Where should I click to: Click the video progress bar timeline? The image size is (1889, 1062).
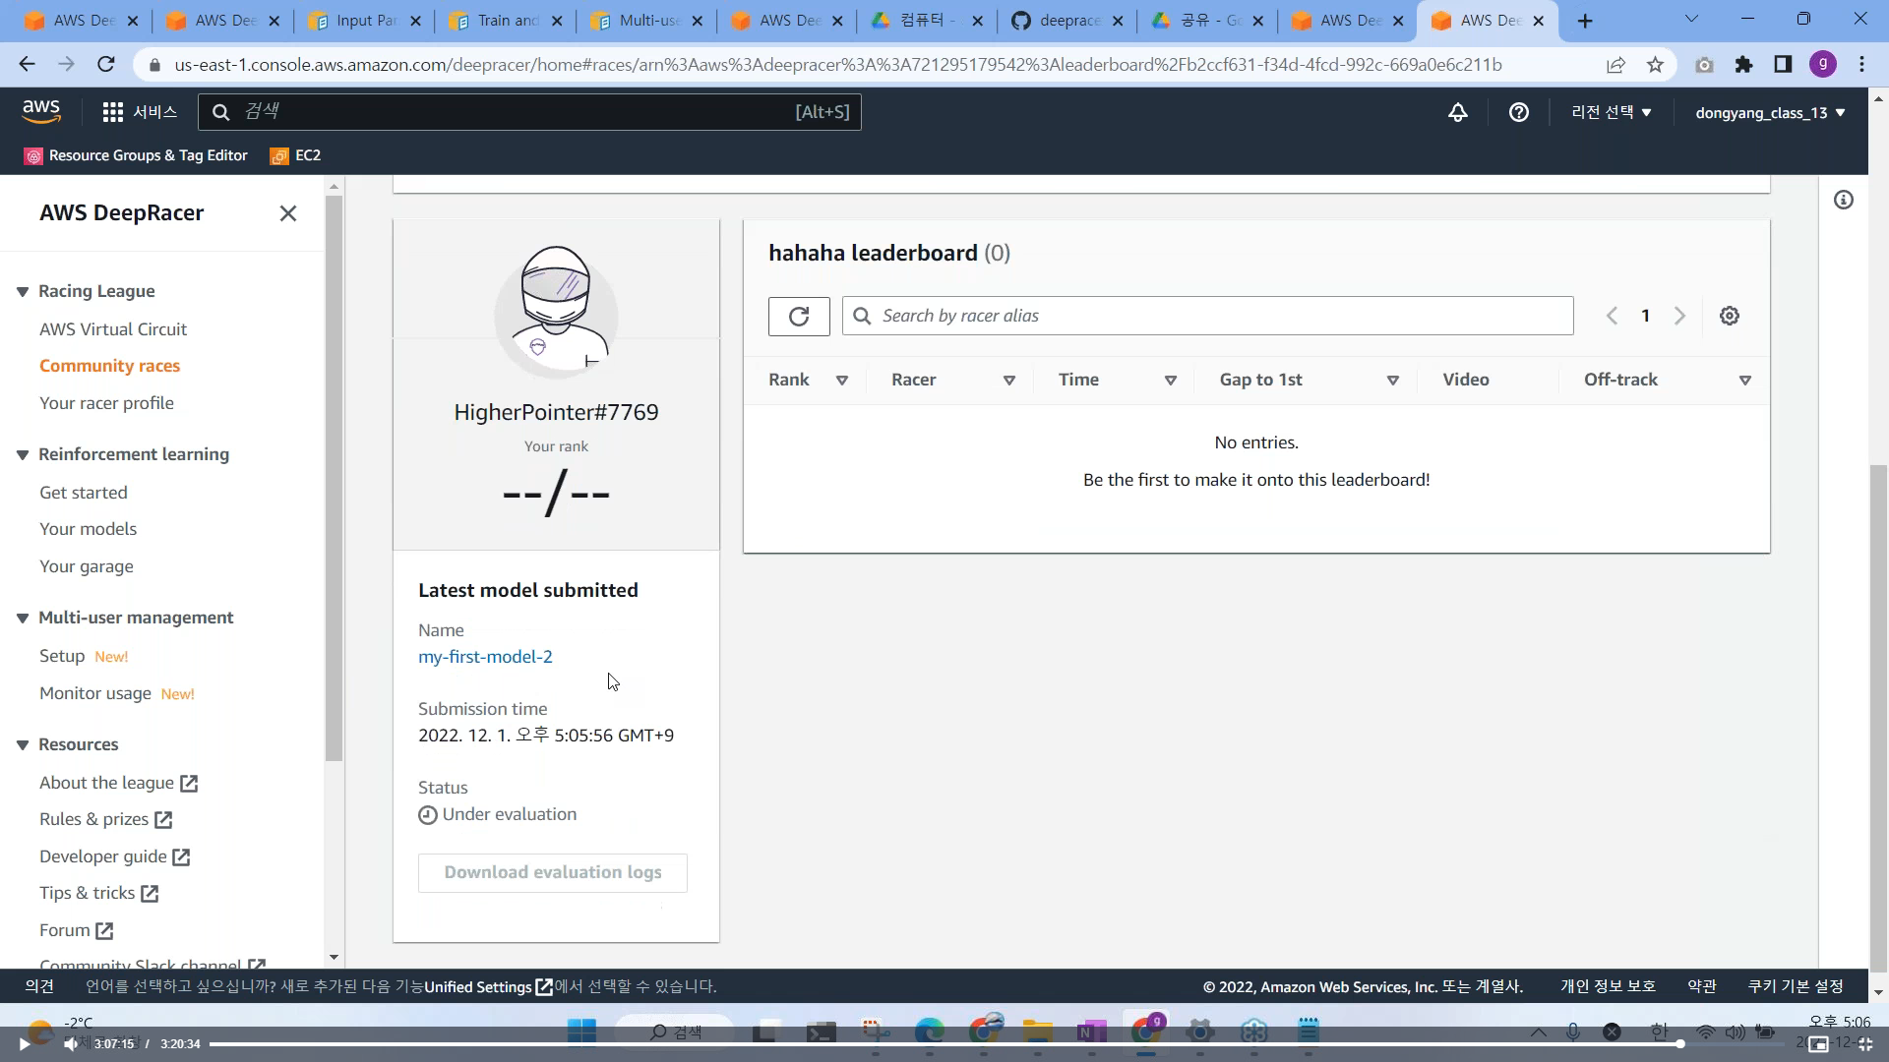coord(944,1044)
